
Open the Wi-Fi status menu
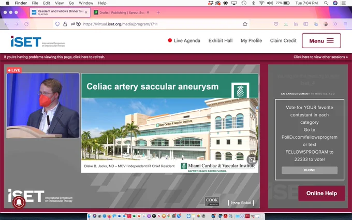(x=261, y=3)
